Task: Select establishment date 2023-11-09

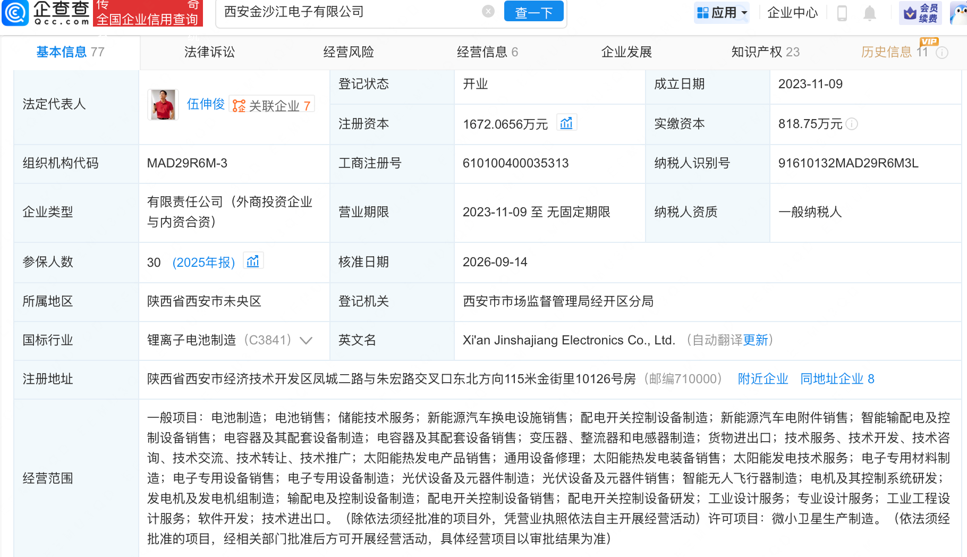Action: pos(810,84)
